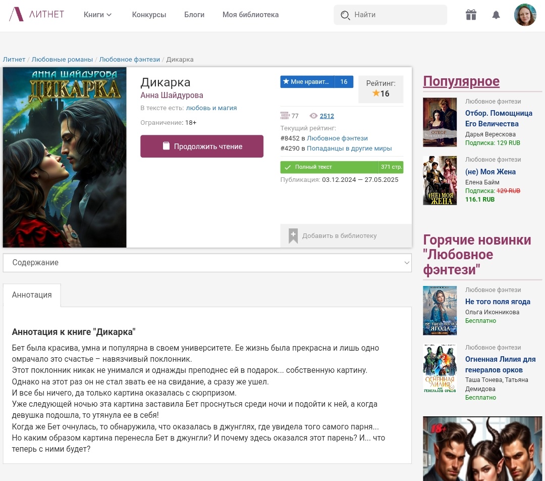The image size is (545, 481).
Task: Click the checkmark in Полный текст bar
Action: [288, 167]
